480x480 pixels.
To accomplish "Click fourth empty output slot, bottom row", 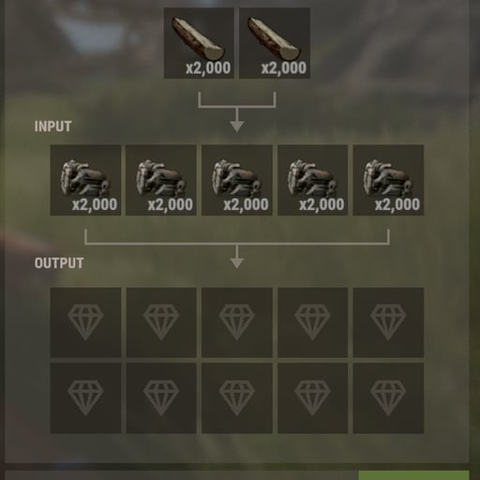I will pyautogui.click(x=312, y=398).
